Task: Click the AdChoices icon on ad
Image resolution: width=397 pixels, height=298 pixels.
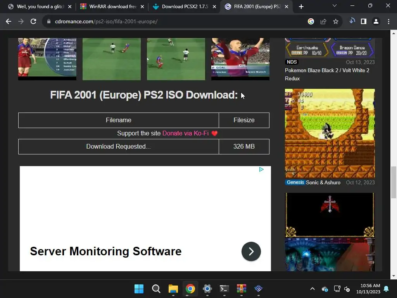Action: coord(261,169)
